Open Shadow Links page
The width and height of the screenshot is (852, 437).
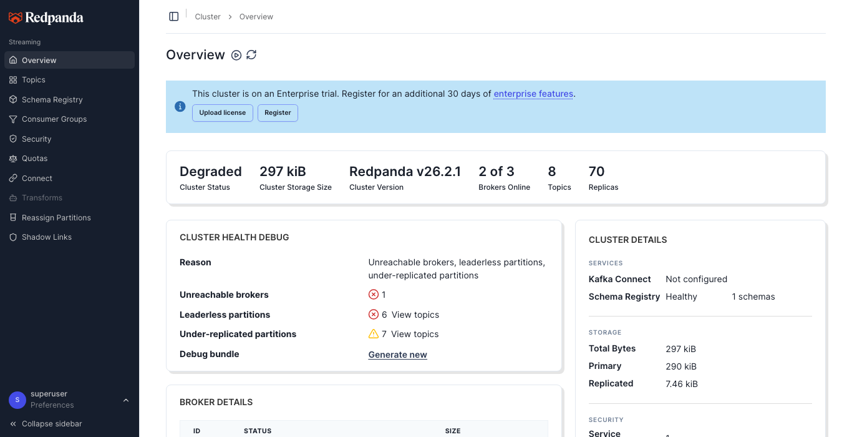tap(69, 237)
